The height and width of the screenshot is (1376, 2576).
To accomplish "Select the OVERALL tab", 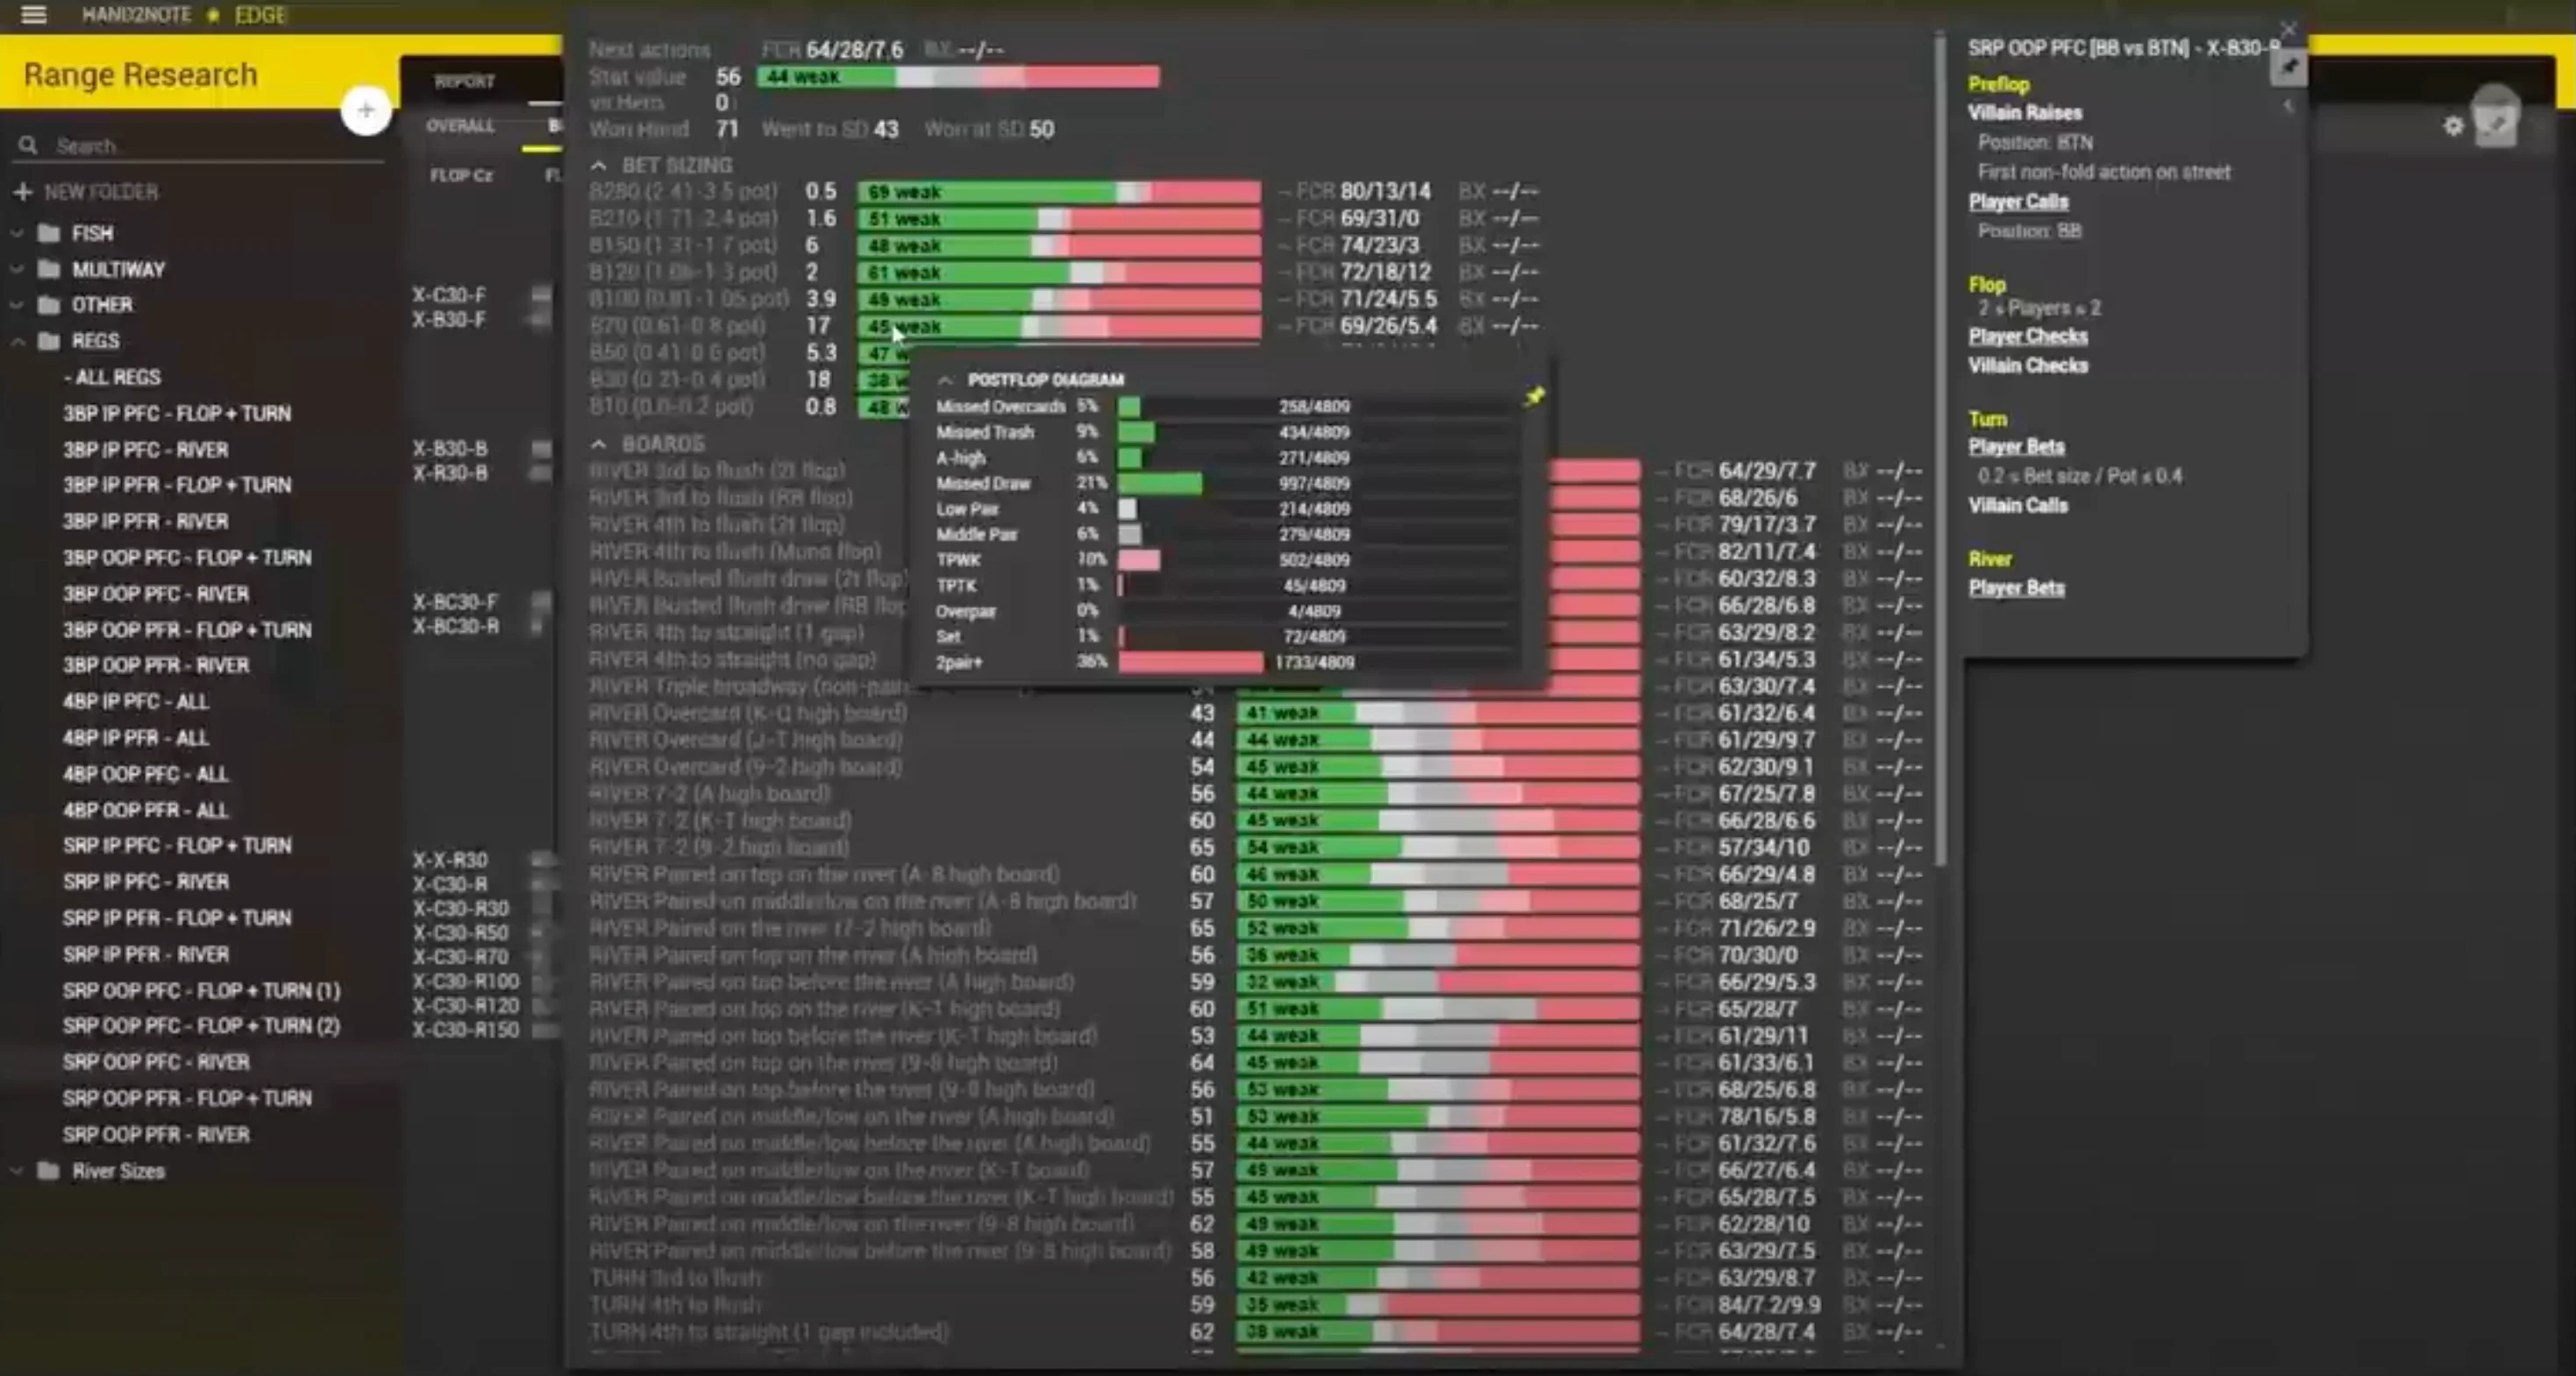I will click(460, 126).
